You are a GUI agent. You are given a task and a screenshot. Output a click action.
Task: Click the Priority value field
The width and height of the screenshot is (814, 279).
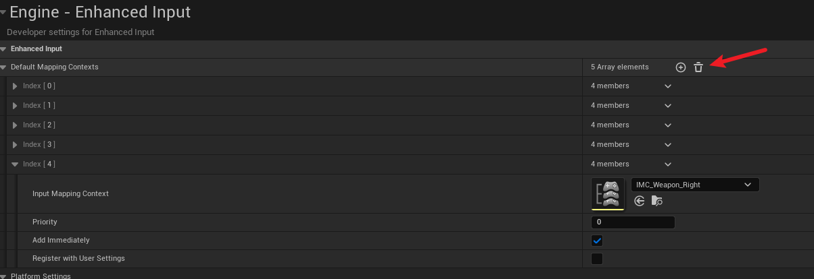click(633, 222)
